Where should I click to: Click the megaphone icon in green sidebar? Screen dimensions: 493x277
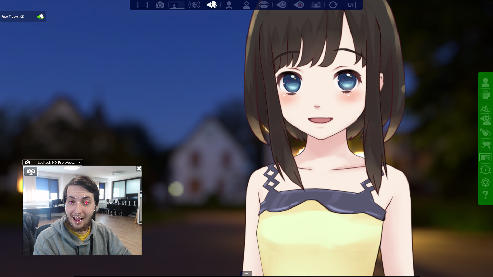485,145
